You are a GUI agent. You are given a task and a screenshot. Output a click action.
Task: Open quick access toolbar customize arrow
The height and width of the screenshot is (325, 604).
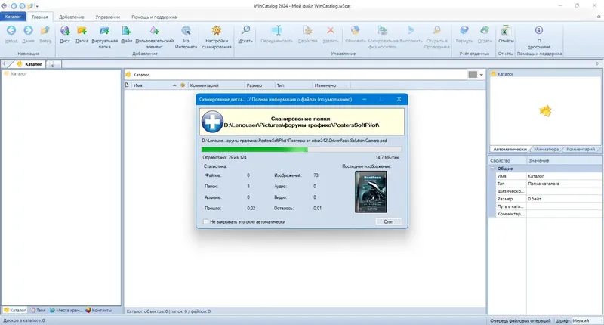[37, 6]
